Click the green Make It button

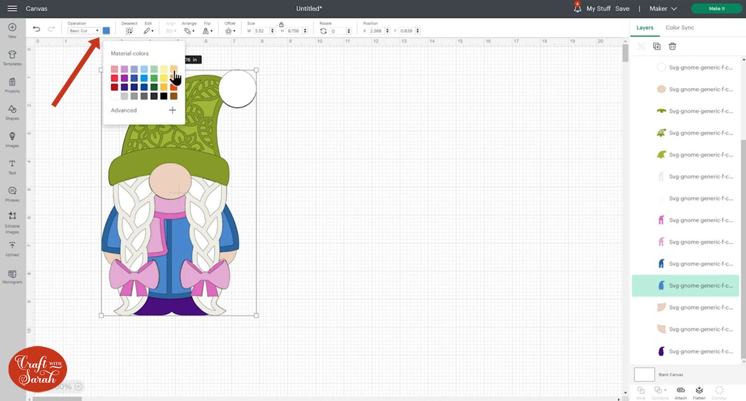[x=716, y=8]
